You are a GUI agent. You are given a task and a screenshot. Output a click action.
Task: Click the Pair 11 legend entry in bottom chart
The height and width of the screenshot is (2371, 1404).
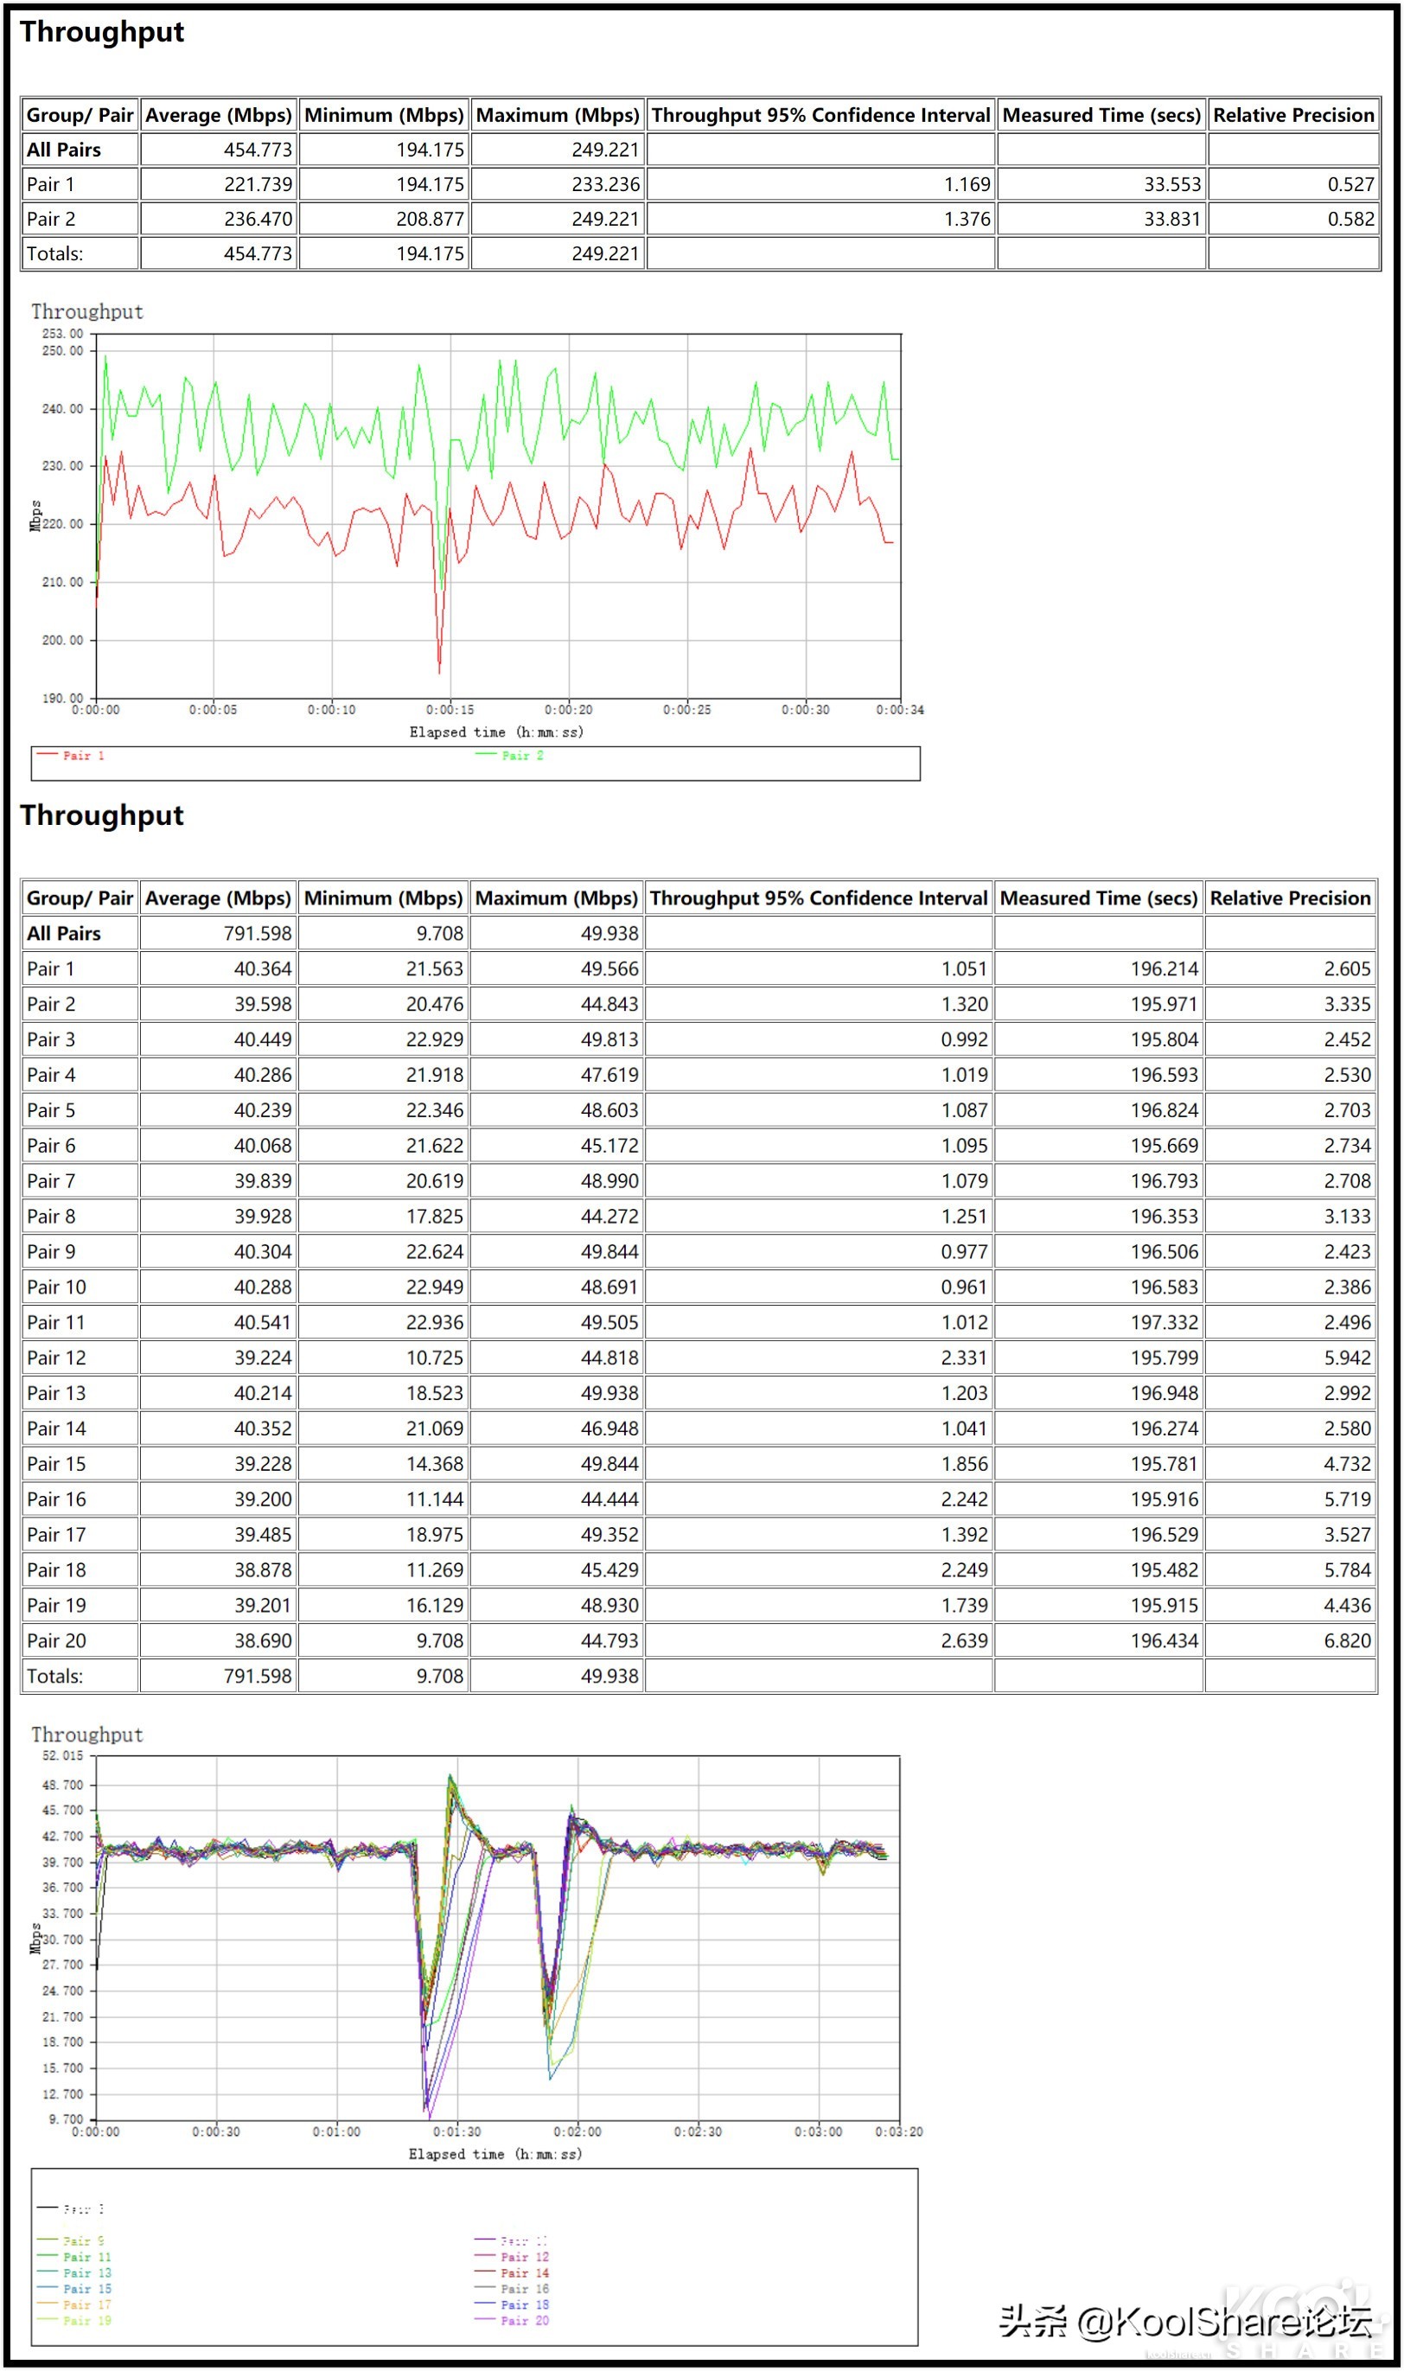(80, 2258)
